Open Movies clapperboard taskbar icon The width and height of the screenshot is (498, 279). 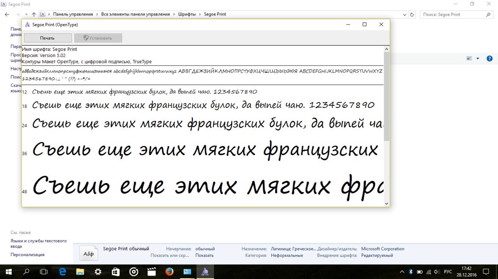tap(151, 272)
